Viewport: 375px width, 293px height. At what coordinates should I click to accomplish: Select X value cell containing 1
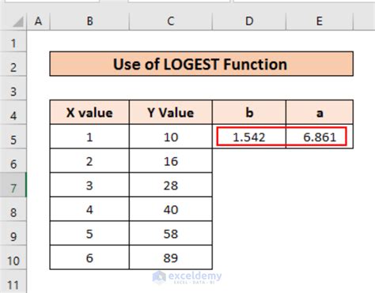pos(89,137)
